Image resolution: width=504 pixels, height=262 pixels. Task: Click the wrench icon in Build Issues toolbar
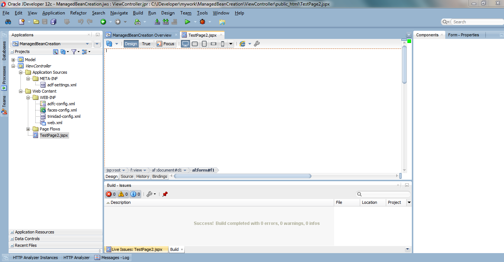149,194
